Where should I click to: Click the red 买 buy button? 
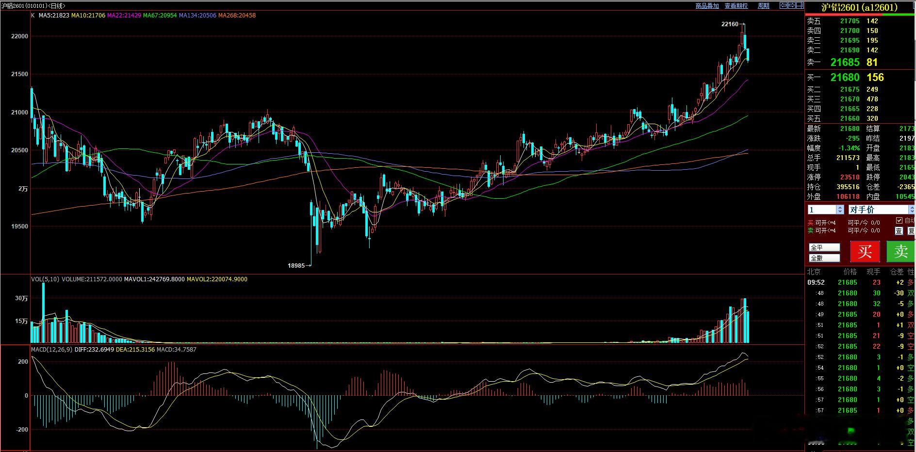(x=865, y=252)
